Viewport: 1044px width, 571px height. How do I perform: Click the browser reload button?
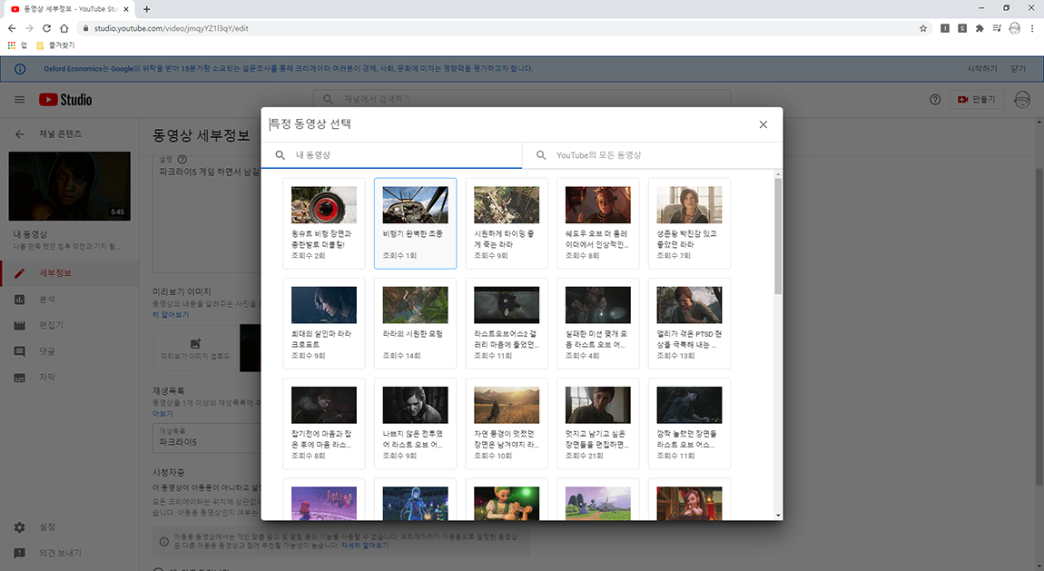tap(46, 28)
